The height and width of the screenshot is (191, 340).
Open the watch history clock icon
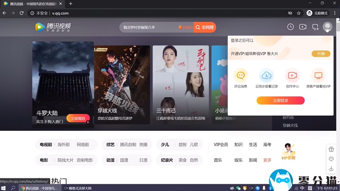(x=290, y=27)
